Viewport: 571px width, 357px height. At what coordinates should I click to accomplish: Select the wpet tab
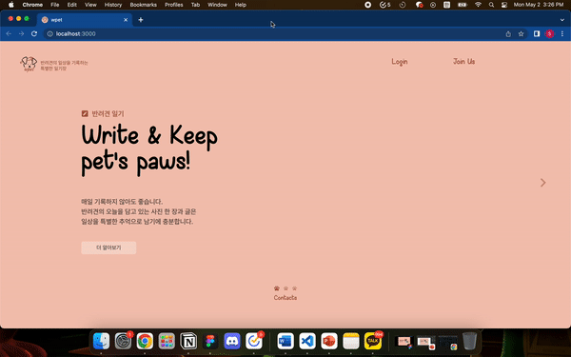tap(85, 20)
